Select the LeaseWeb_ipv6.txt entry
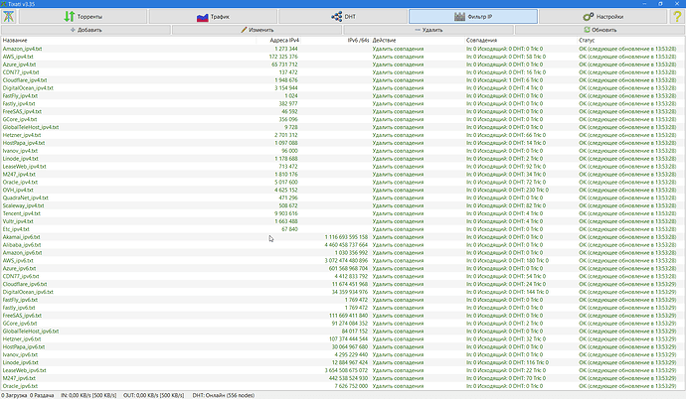The width and height of the screenshot is (686, 399). pos(343,371)
